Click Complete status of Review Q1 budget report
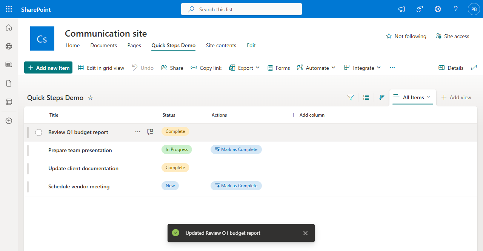 click(x=175, y=131)
